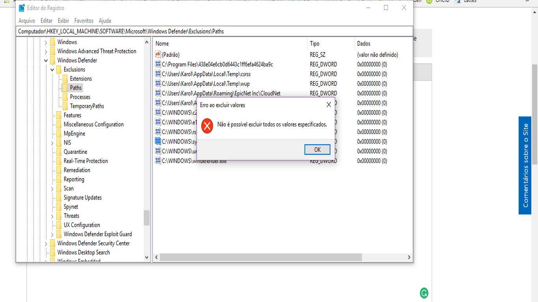
Task: Click the Registry Editor title bar icon
Action: [22, 8]
